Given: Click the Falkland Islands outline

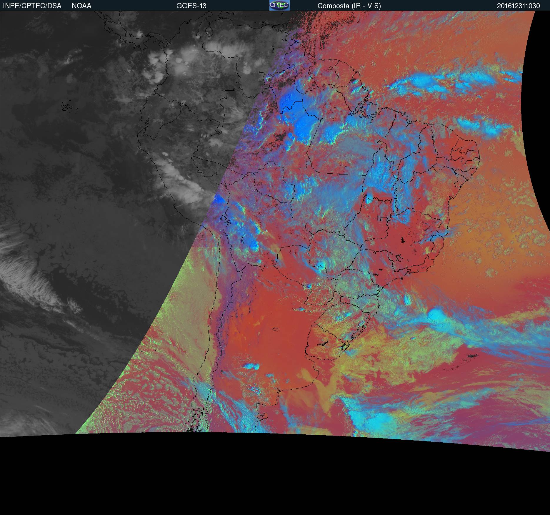Looking at the screenshot, I should [x=265, y=416].
